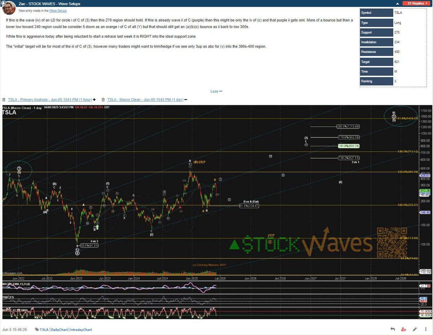433x335 pixels.
Task: Click the menu lines icon in the post footer
Action: click(426, 329)
